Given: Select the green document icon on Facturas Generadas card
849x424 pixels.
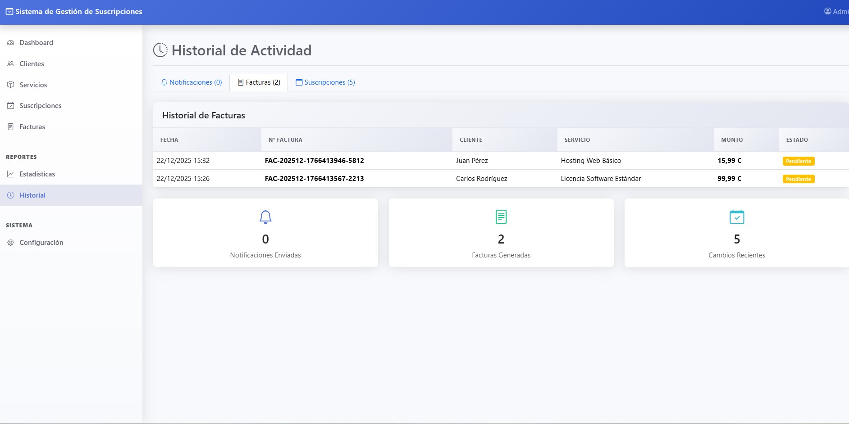Looking at the screenshot, I should 501,217.
